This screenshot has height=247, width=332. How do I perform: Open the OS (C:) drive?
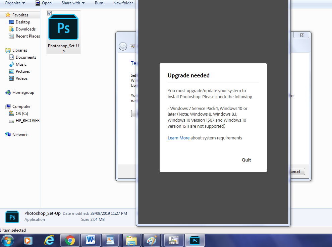click(22, 114)
